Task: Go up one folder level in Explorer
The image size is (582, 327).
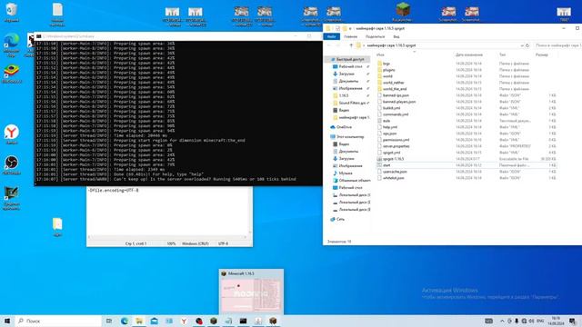Action: [351, 45]
